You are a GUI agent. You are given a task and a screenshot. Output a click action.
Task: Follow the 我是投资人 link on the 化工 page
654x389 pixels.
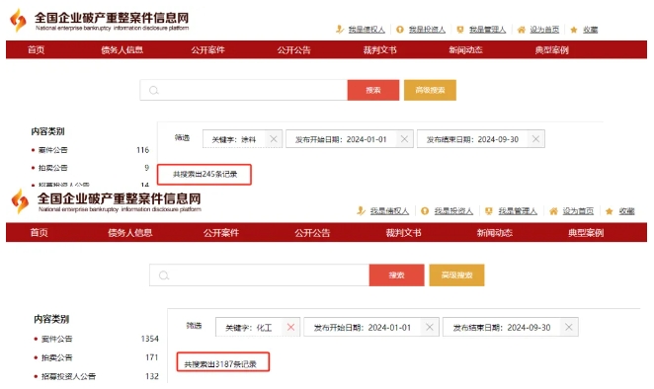pos(453,211)
